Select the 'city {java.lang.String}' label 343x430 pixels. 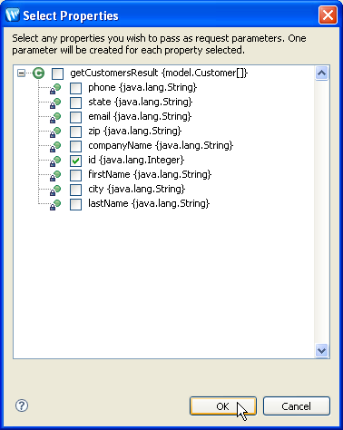point(137,189)
